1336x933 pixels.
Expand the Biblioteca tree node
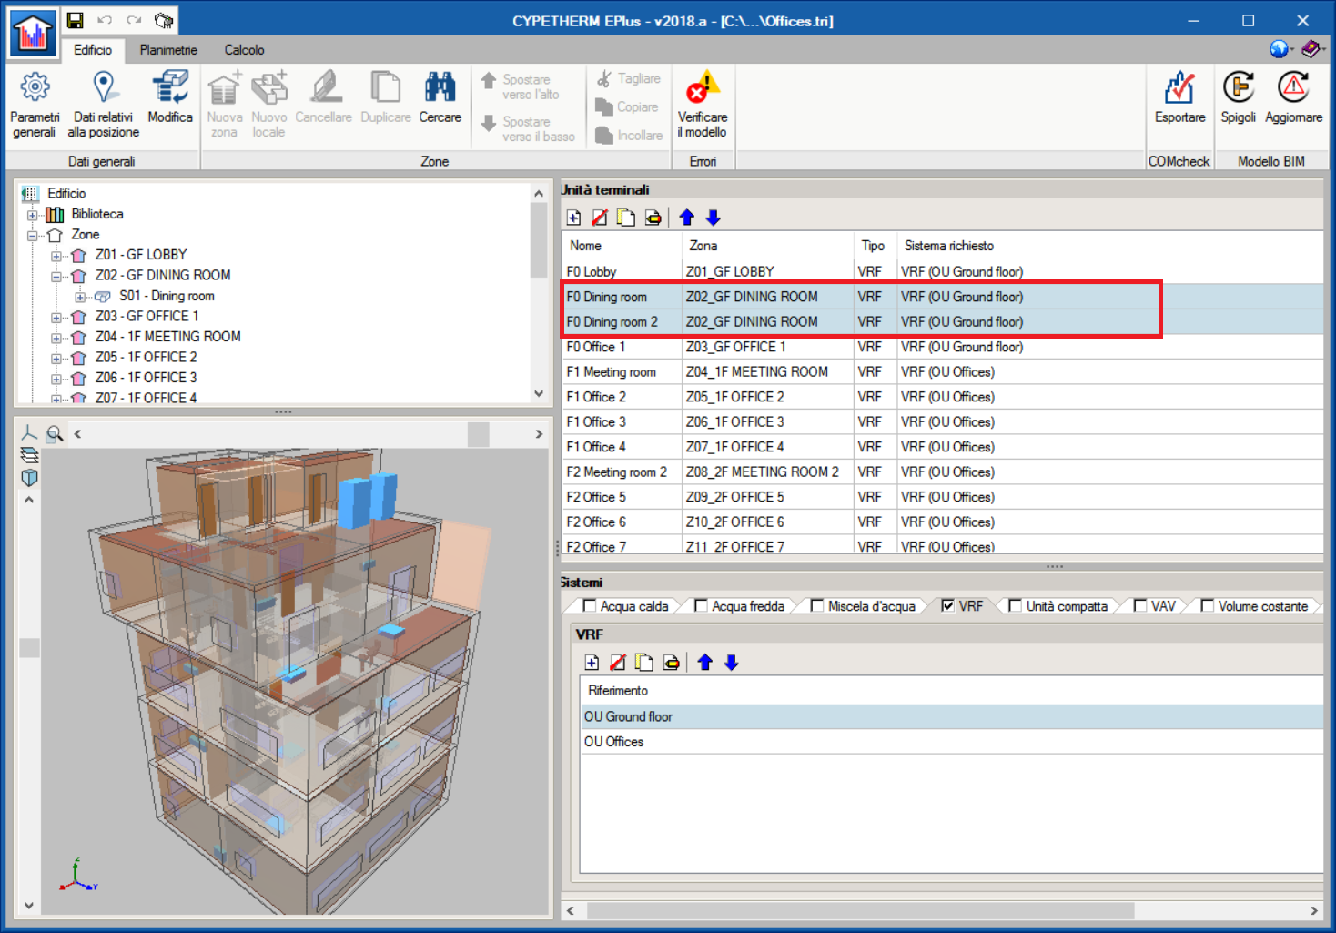coord(33,215)
